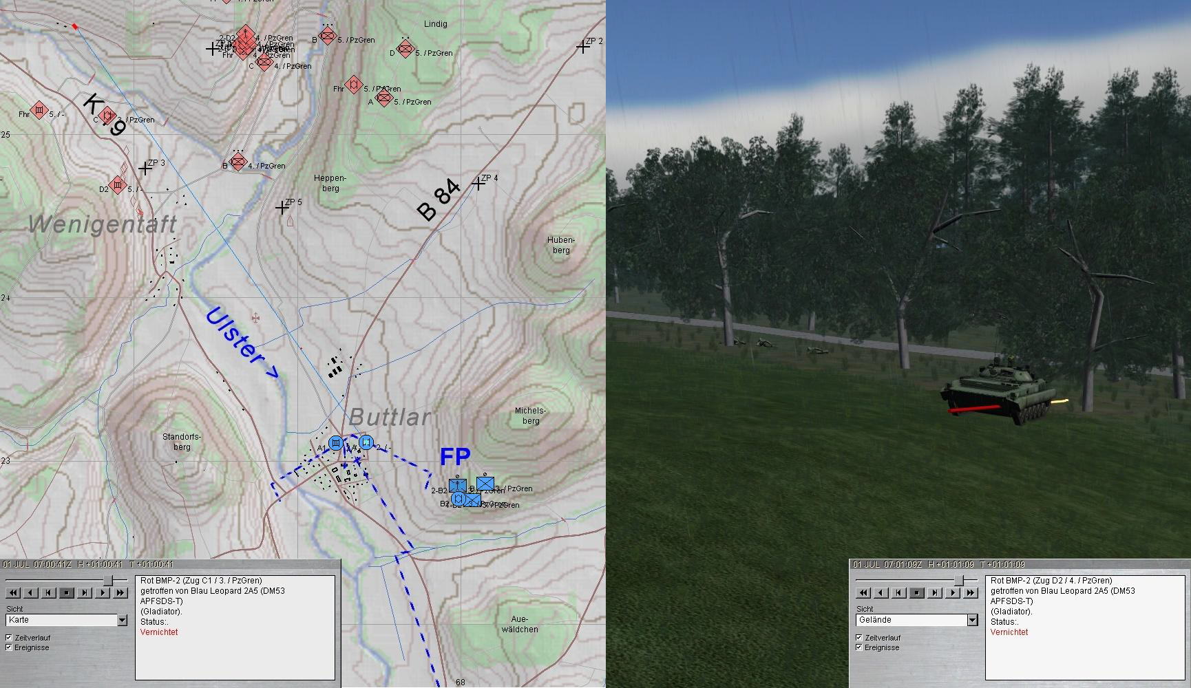Select red Fhr 5./PzGren command unit symbol

coord(354,85)
